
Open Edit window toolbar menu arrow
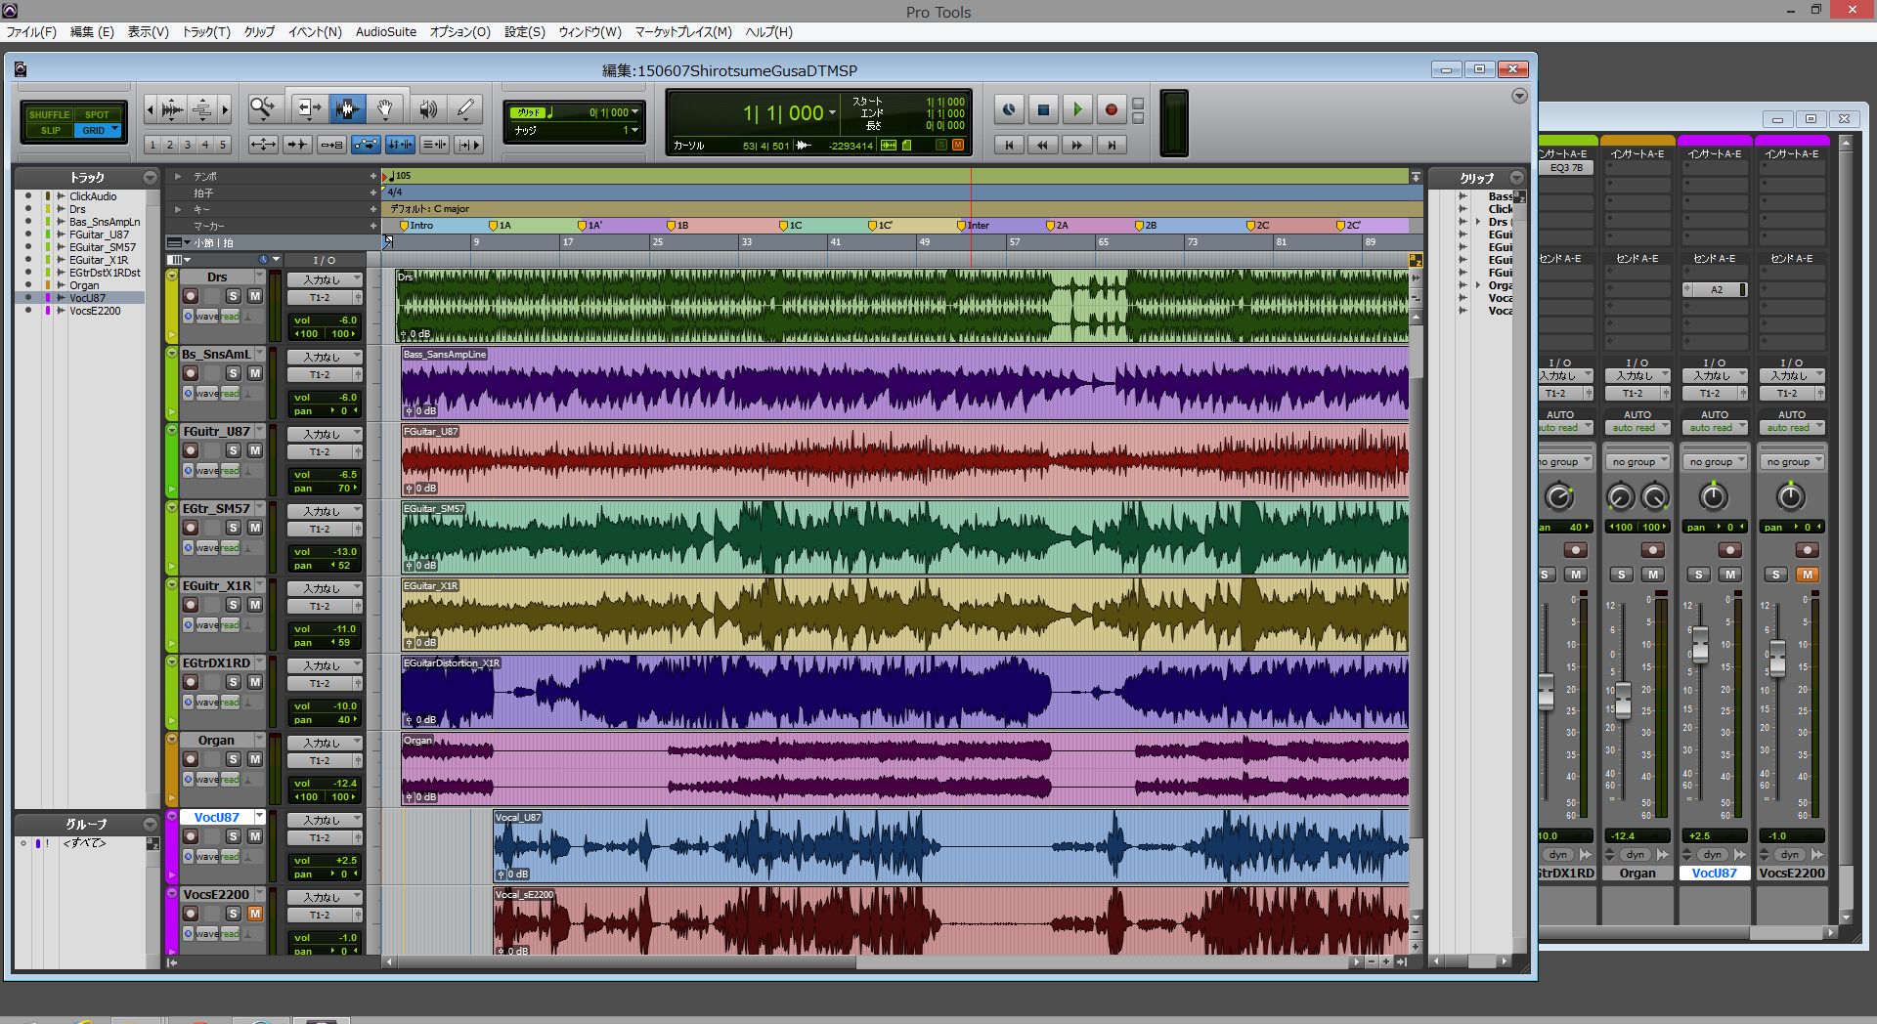coord(1519,96)
